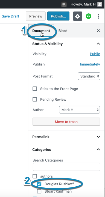Screen dimensions: 105x197
Task: Uncheck the Douglas Rushkoff category
Action: 39,184
